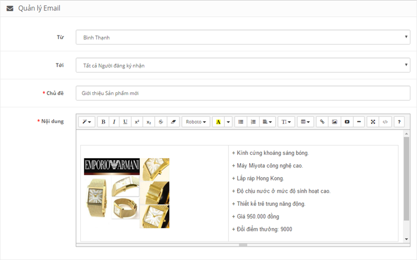Click the text '+ Đổi điểm thưởng: 9000'

[262, 229]
